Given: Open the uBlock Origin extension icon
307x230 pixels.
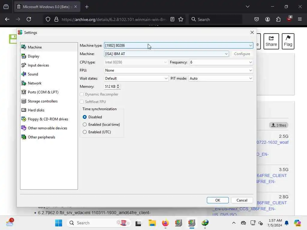Looking at the screenshot, I should click(x=289, y=19).
